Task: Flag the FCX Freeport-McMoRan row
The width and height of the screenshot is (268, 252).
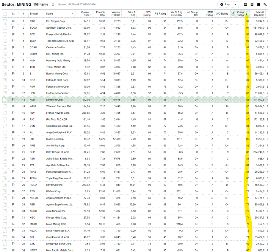Action: [13, 34]
